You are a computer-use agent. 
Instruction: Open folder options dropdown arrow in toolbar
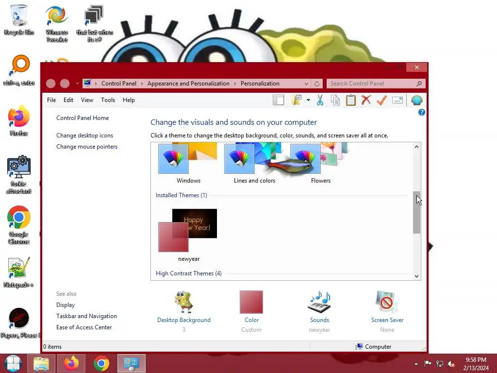(x=308, y=100)
